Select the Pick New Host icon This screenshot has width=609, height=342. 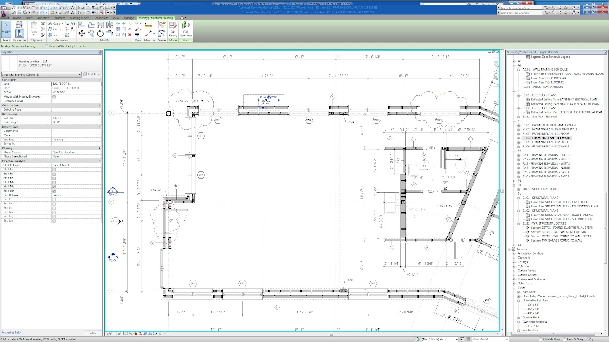[186, 30]
